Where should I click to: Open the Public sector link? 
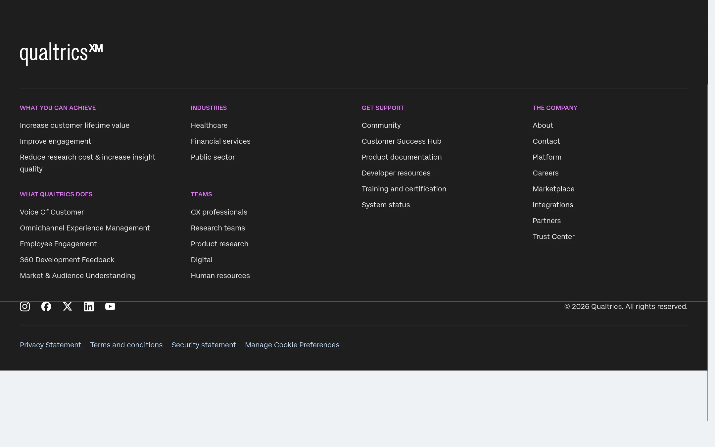[213, 157]
